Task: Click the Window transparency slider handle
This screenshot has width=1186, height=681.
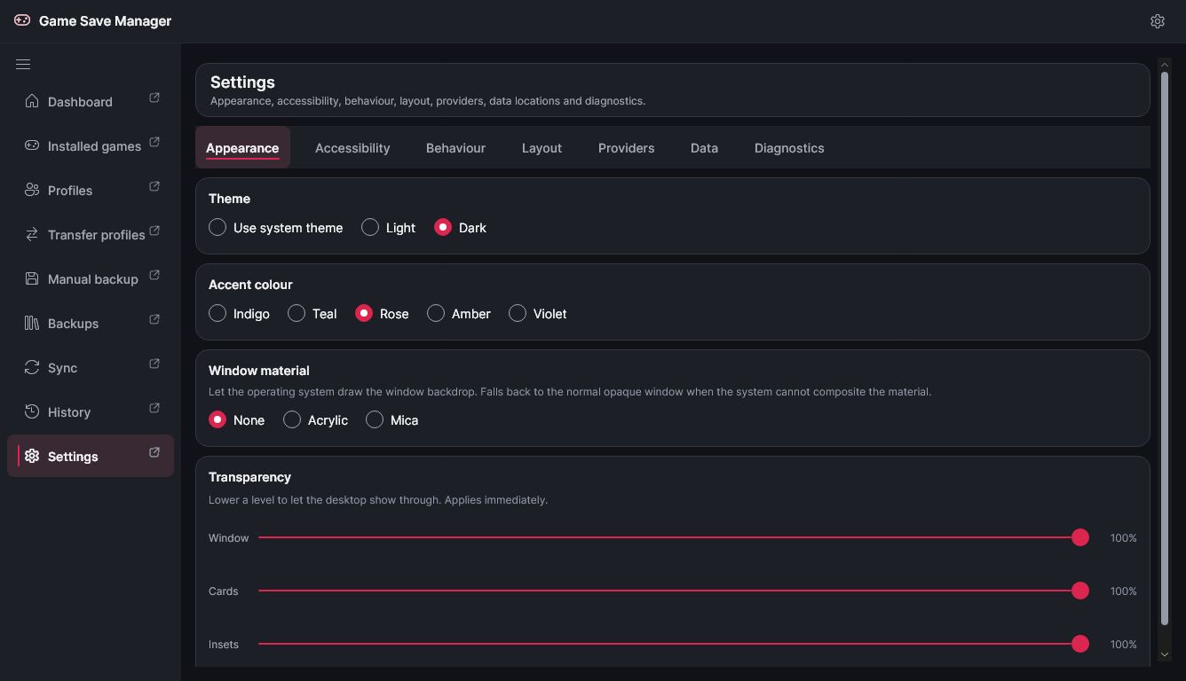Action: (x=1080, y=537)
